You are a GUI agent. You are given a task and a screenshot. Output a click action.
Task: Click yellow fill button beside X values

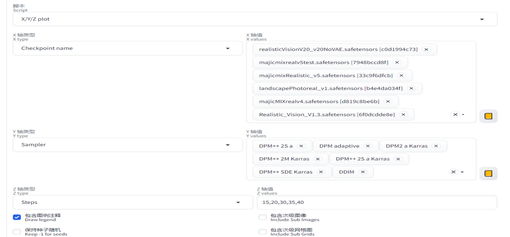point(488,116)
